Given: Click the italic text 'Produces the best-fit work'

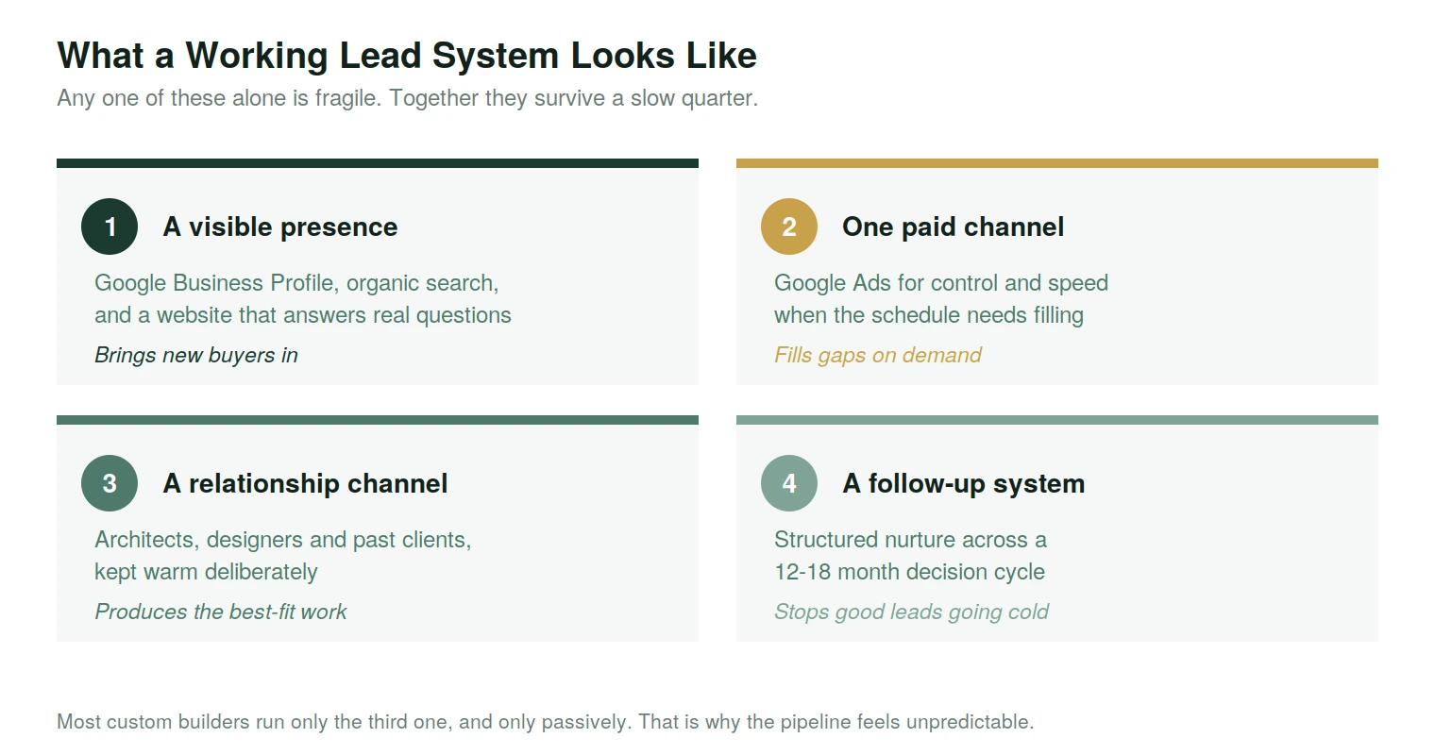Looking at the screenshot, I should tap(221, 612).
